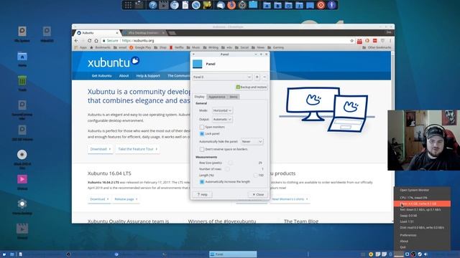The width and height of the screenshot is (460, 258).
Task: Click the Number of rows slider handle
Action: (227, 169)
